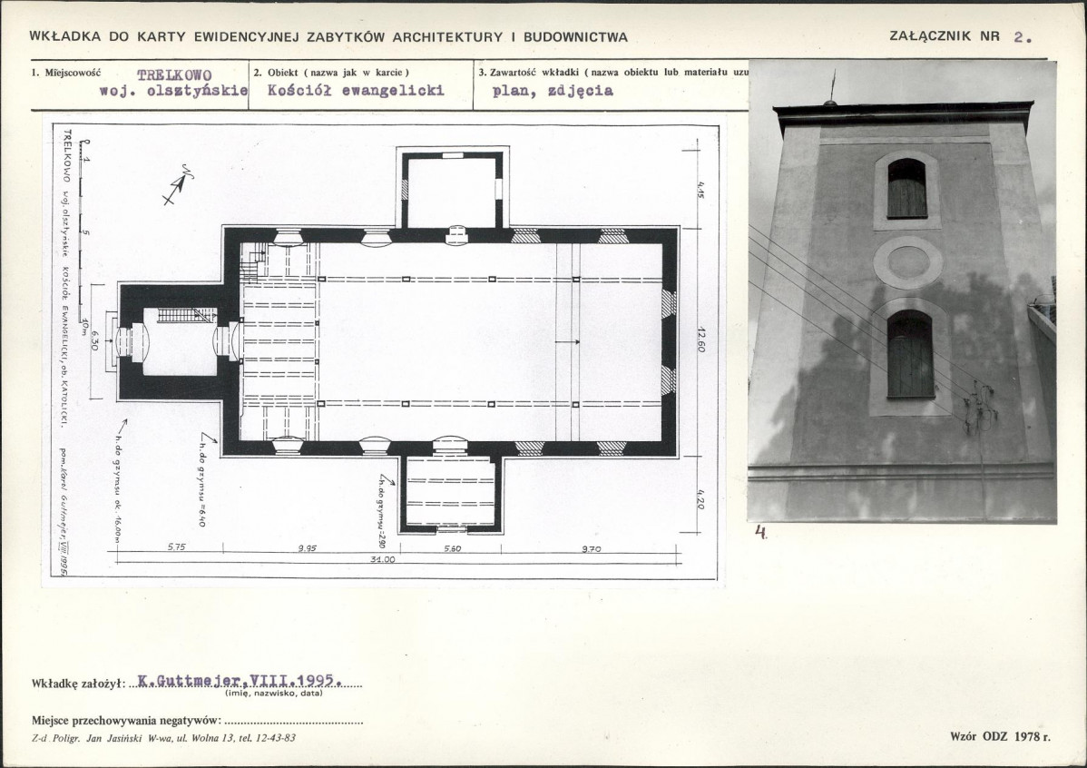
Task: Click the 12.60 width dimension label
Action: (700, 339)
